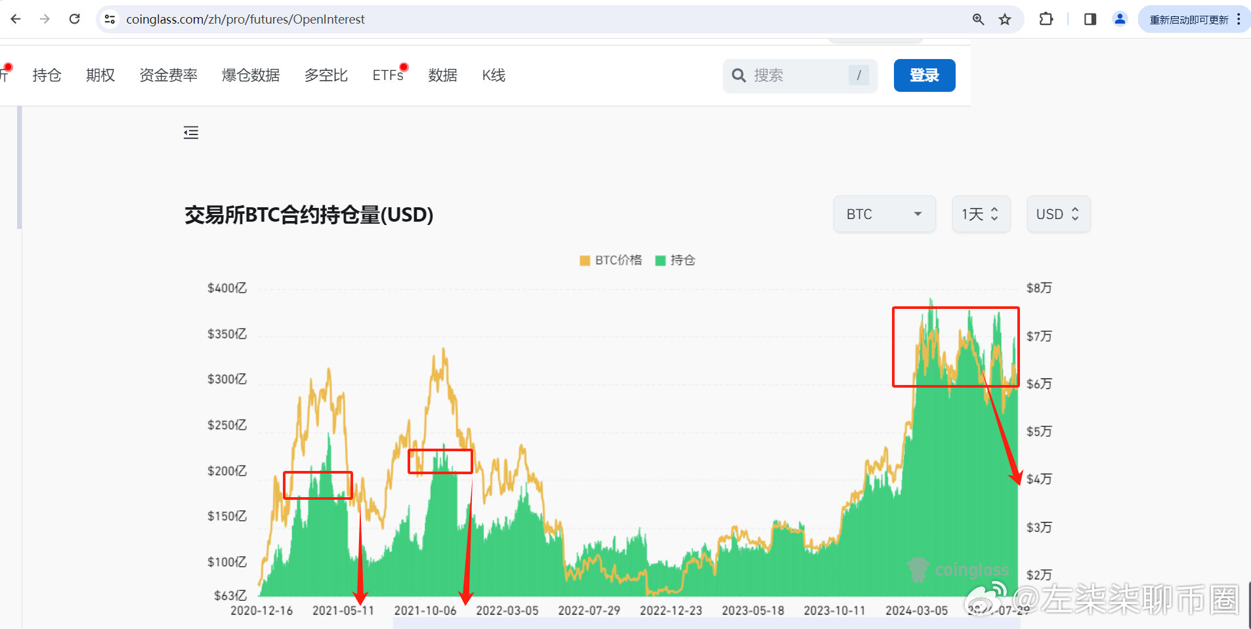This screenshot has width=1251, height=629.
Task: Open the browser extensions menu
Action: pyautogui.click(x=1046, y=19)
